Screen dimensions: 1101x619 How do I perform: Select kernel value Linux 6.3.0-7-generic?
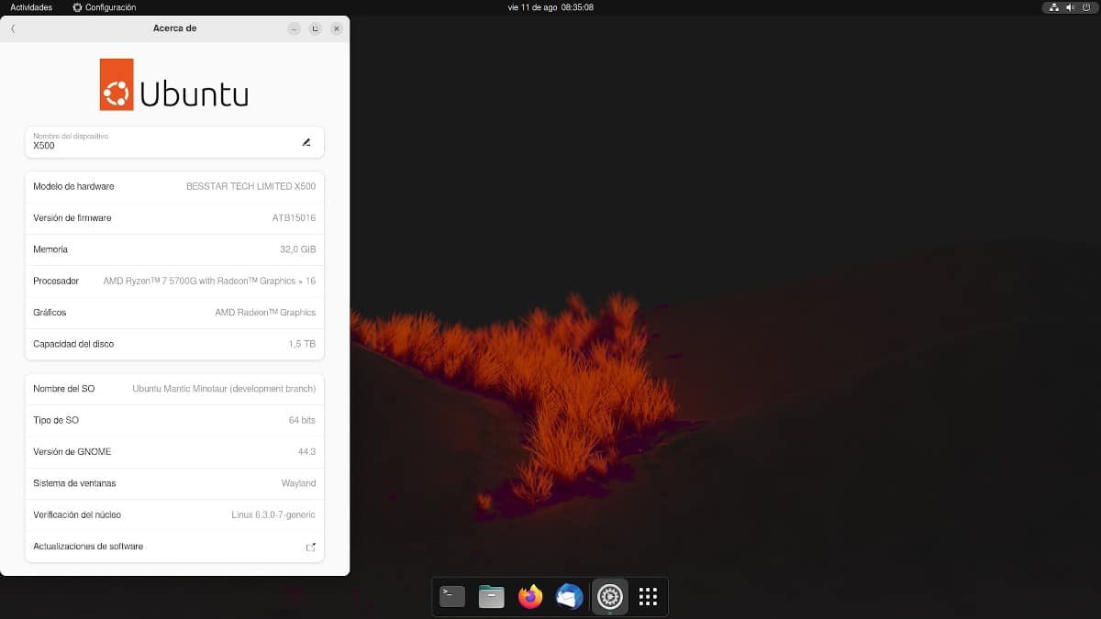pyautogui.click(x=273, y=514)
